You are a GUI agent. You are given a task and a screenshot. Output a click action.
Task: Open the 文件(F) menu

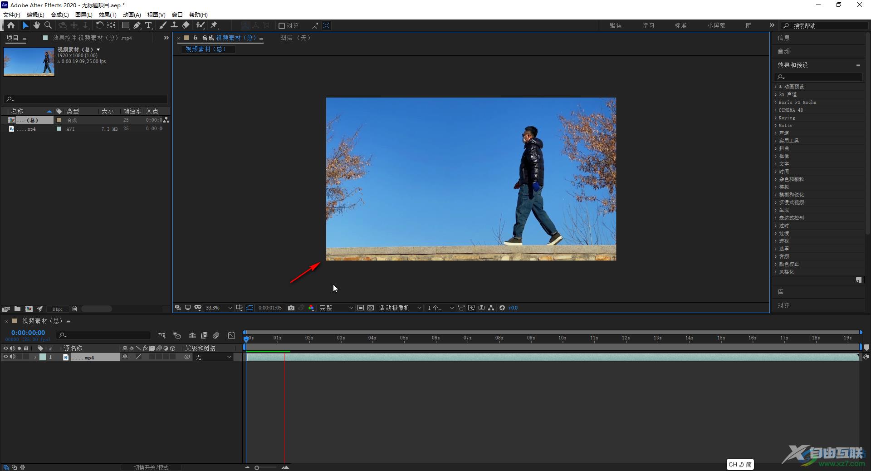(12, 15)
